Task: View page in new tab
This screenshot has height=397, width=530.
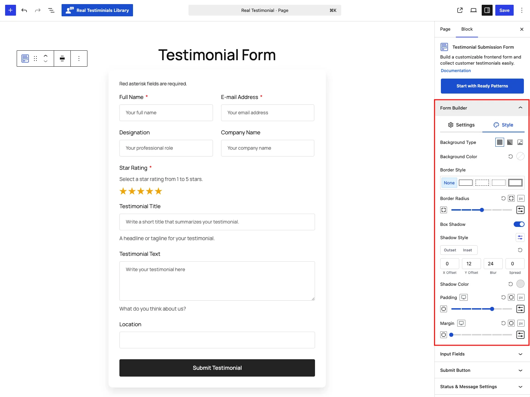Action: 460,10
